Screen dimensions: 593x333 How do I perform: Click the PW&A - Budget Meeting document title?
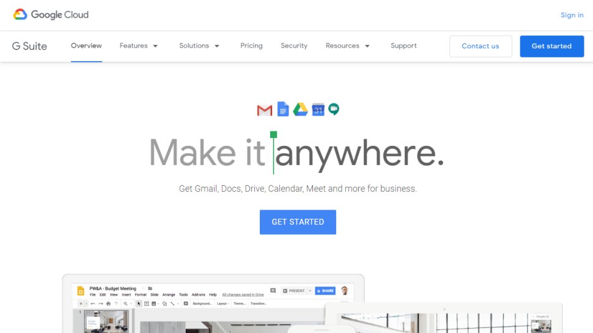click(112, 288)
